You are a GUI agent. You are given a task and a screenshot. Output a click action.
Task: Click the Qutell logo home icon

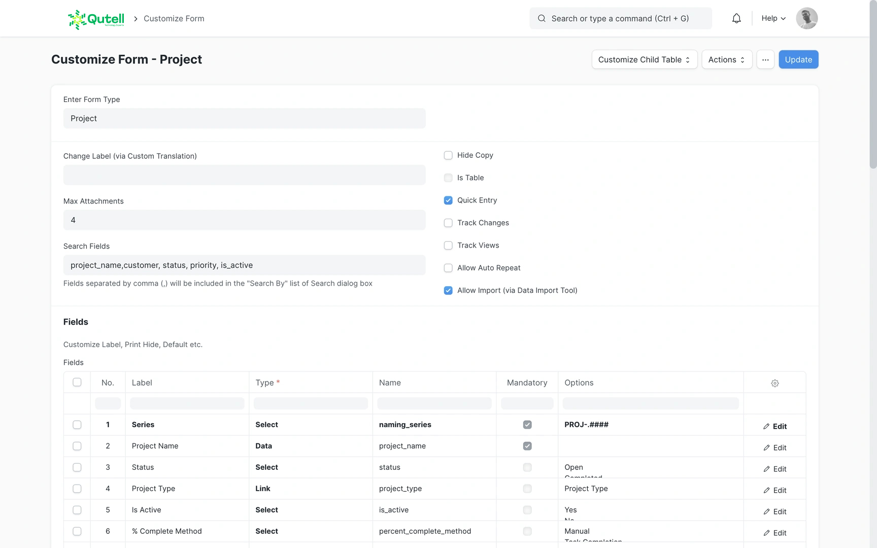click(x=96, y=19)
